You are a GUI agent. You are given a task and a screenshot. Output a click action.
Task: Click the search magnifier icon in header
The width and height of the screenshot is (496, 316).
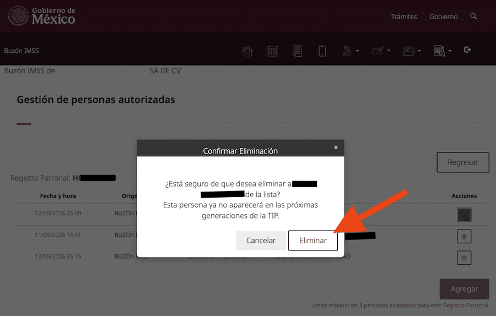(x=473, y=16)
